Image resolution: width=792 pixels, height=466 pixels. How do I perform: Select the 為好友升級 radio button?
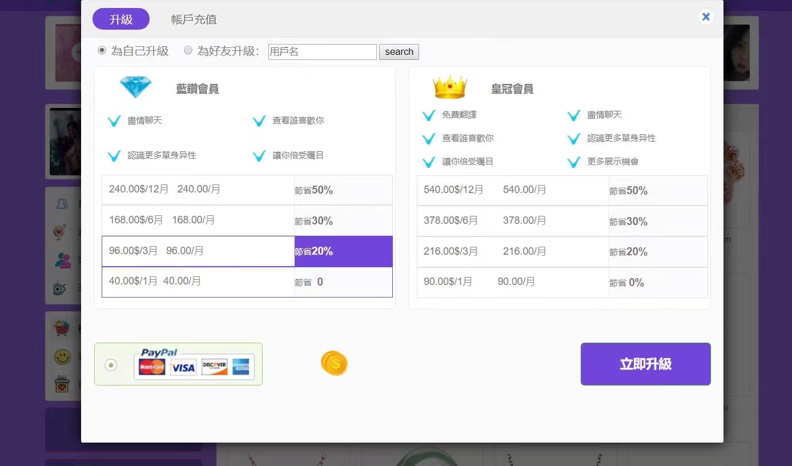(188, 50)
